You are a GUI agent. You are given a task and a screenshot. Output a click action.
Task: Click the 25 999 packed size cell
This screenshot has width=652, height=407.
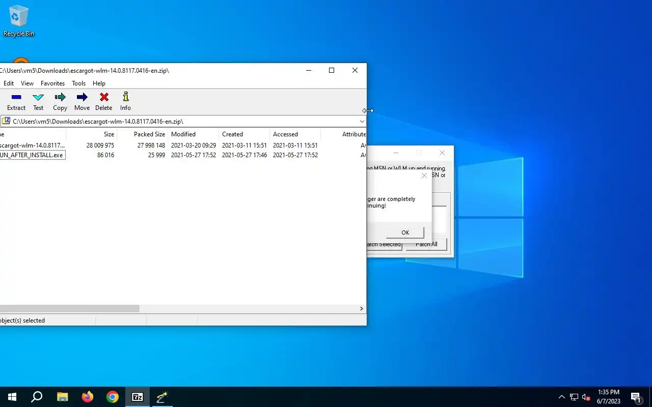click(156, 155)
